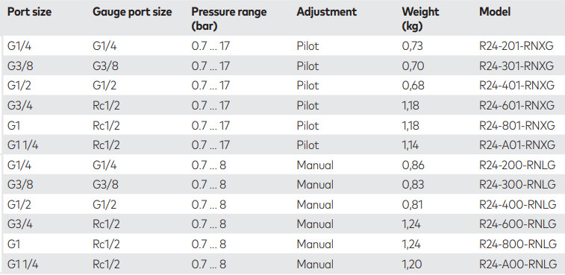Click the Model column header

click(495, 12)
